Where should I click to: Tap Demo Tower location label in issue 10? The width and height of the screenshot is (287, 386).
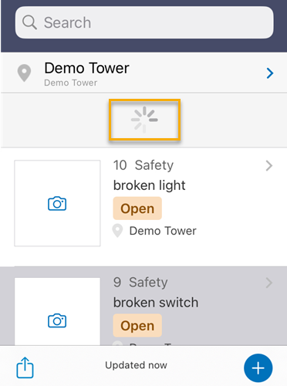tap(163, 231)
